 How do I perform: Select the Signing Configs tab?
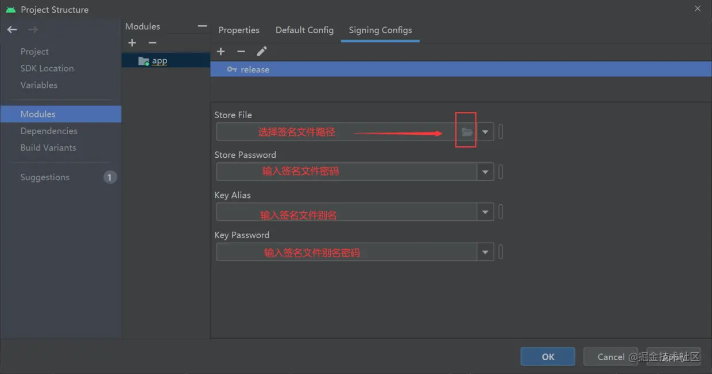(x=380, y=30)
